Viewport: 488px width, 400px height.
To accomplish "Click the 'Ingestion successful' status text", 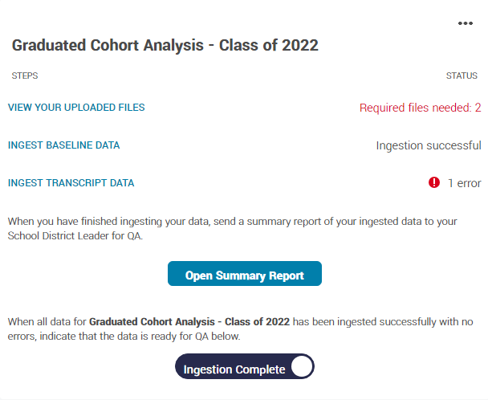I will (x=429, y=145).
